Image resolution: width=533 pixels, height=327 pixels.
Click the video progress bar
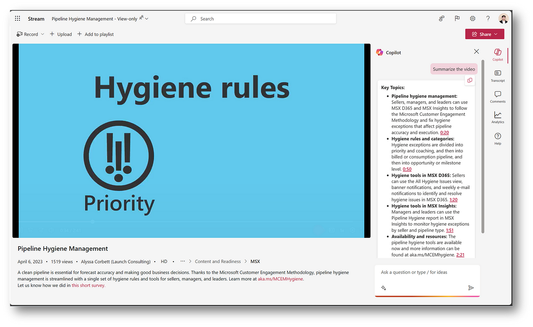(190, 222)
